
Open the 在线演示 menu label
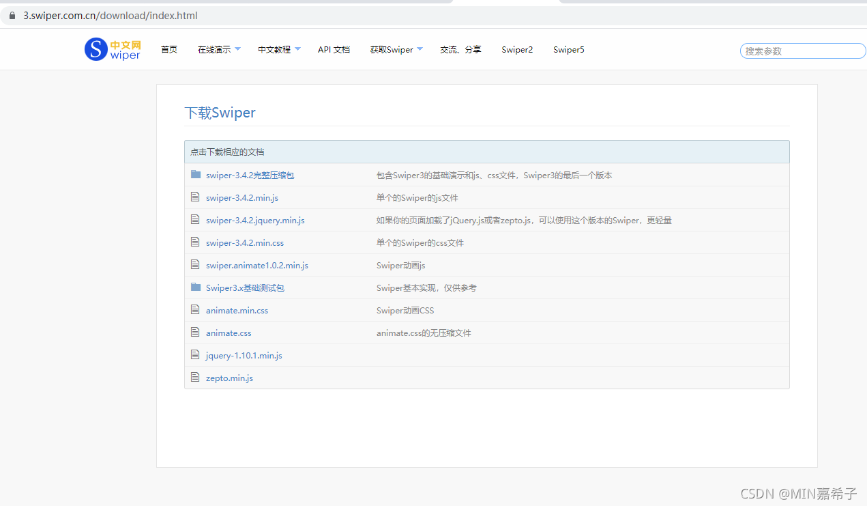pos(214,50)
